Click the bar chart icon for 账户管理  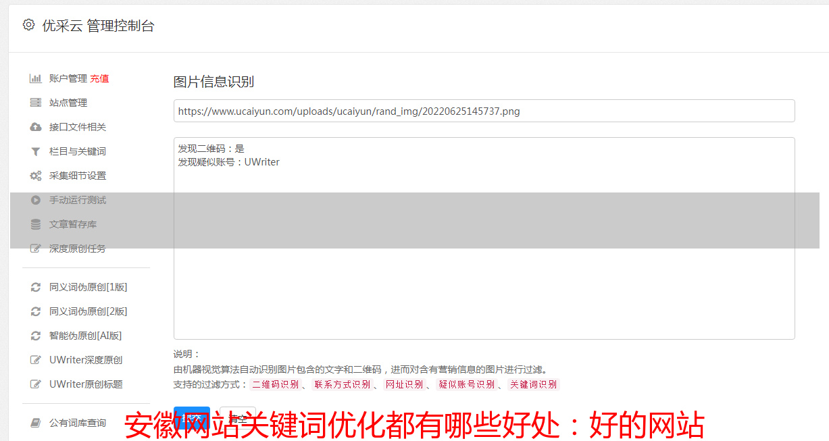[x=36, y=78]
